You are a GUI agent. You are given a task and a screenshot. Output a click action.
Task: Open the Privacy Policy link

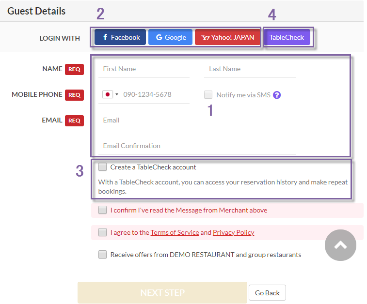[233, 232]
